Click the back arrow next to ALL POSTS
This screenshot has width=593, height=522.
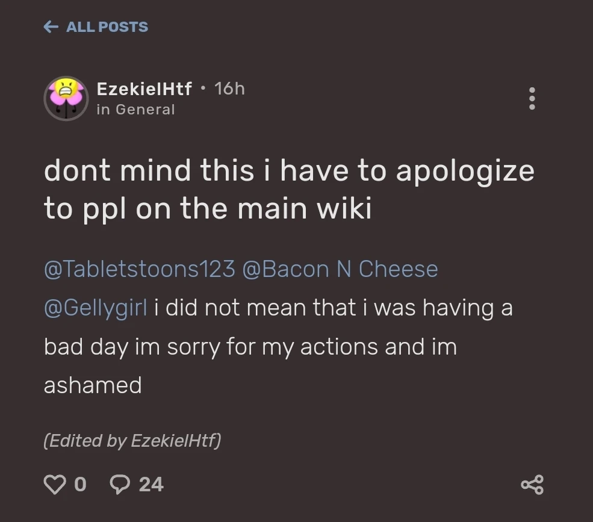[x=50, y=26]
